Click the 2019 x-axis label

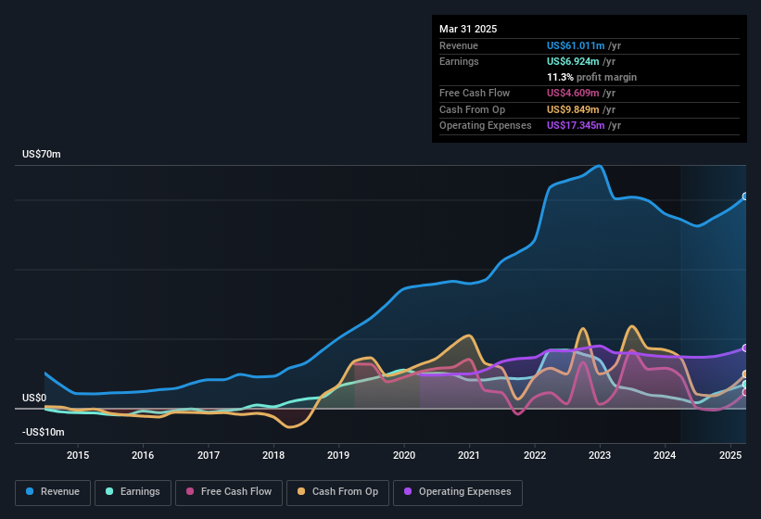point(338,455)
